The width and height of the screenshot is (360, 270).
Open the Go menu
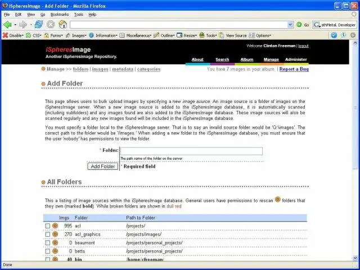[x=43, y=15]
